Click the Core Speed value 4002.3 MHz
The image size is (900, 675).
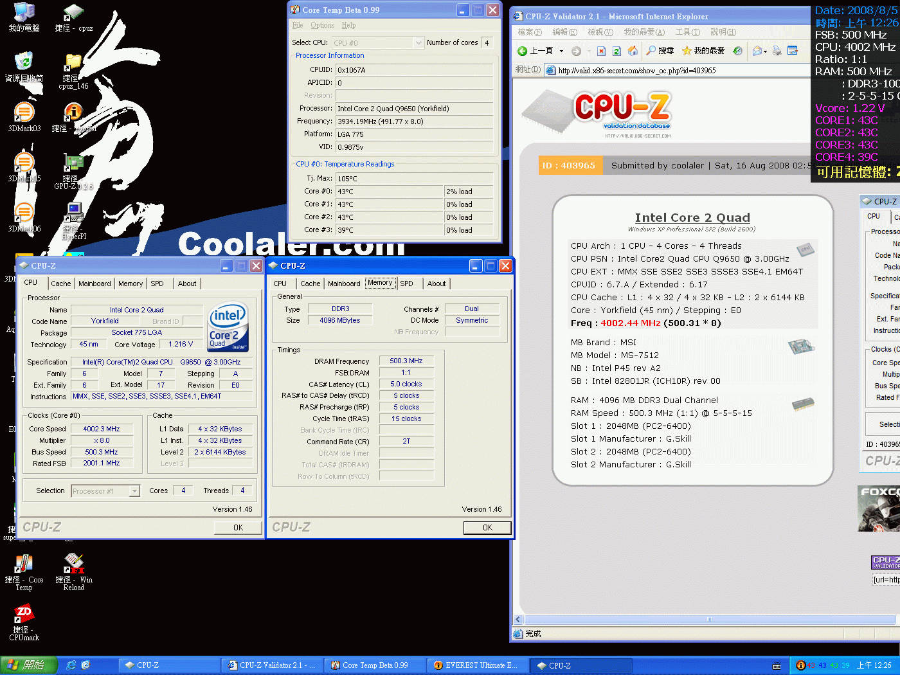[x=102, y=429]
